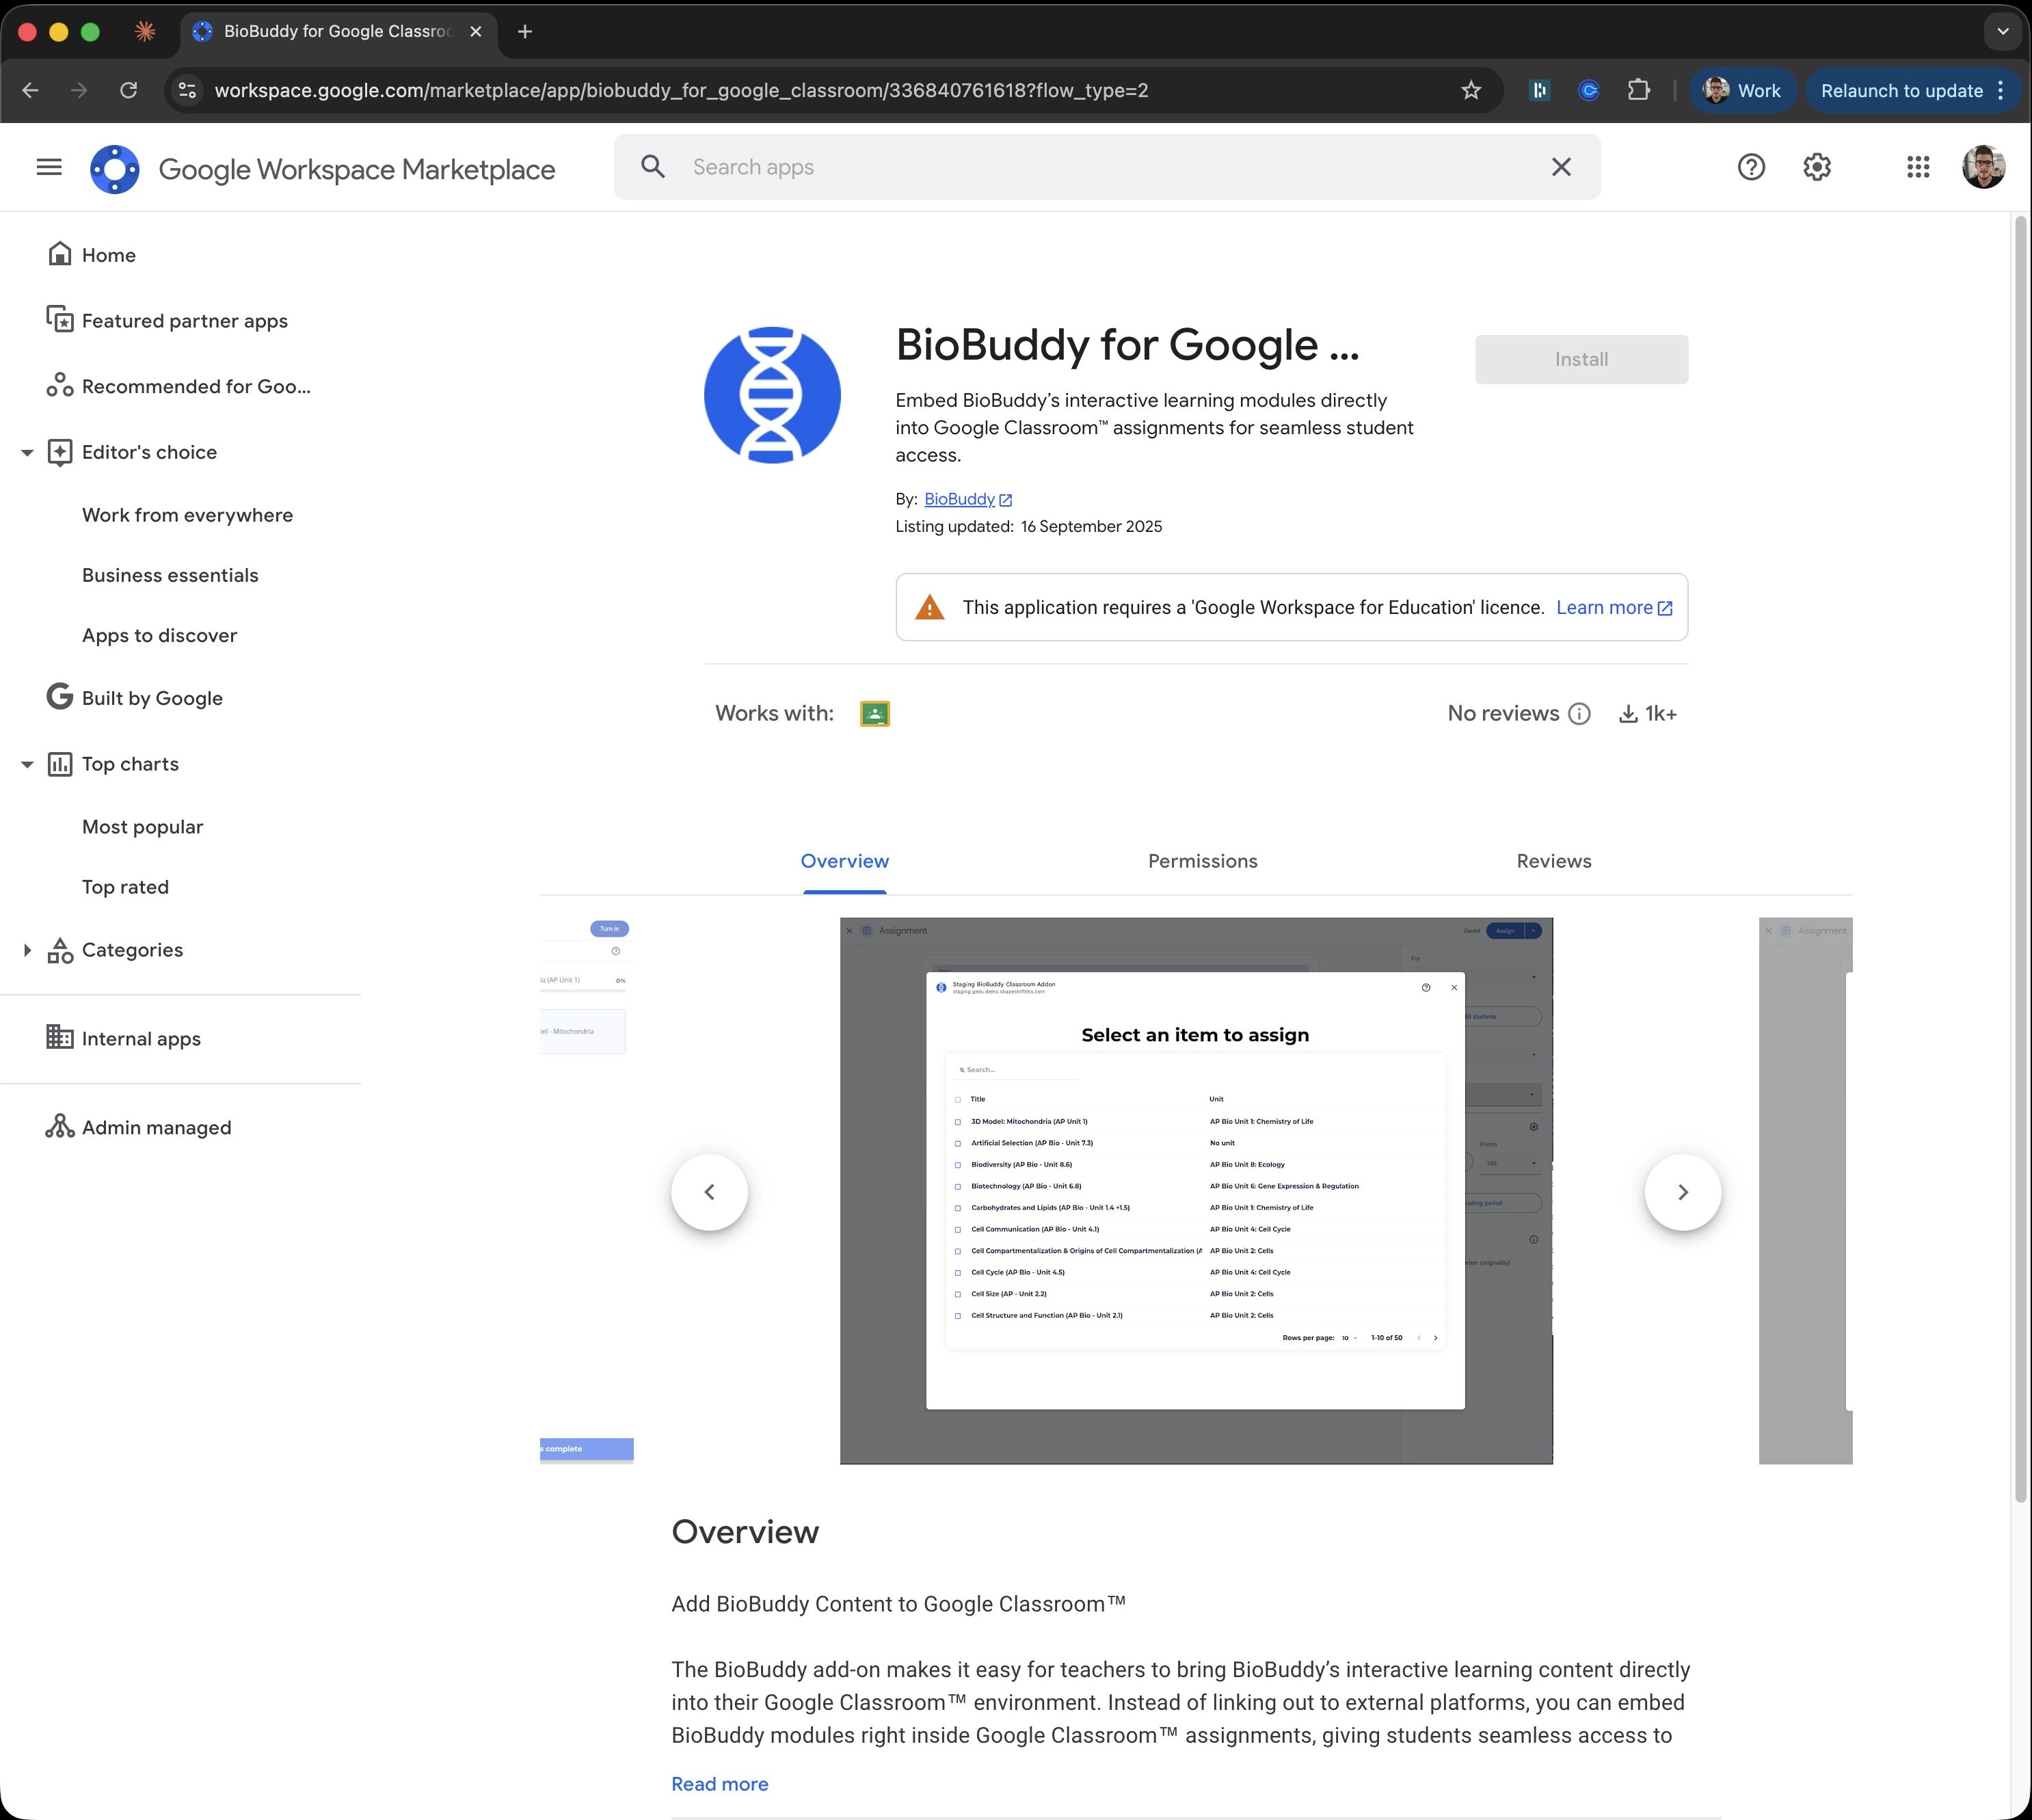Select Internal apps in sidebar
The height and width of the screenshot is (1820, 2032).
141,1039
